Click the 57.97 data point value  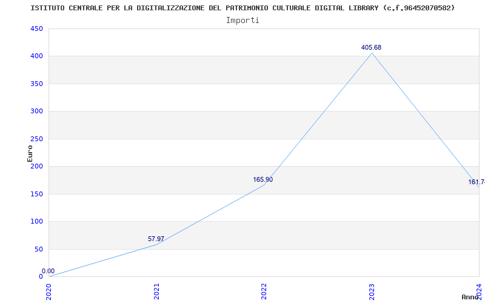156,239
